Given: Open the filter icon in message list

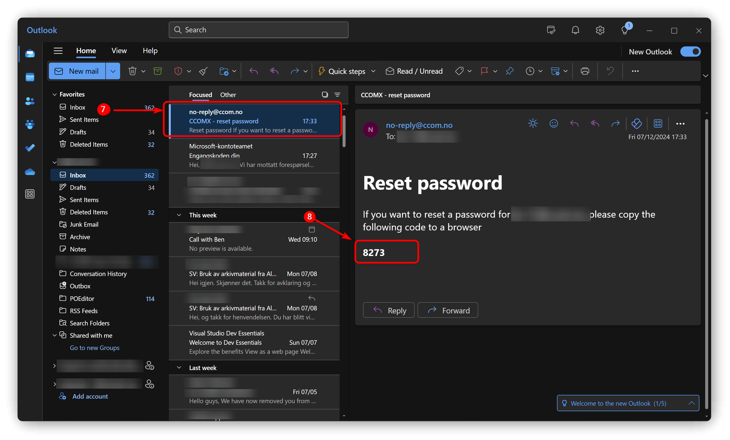Looking at the screenshot, I should (337, 95).
